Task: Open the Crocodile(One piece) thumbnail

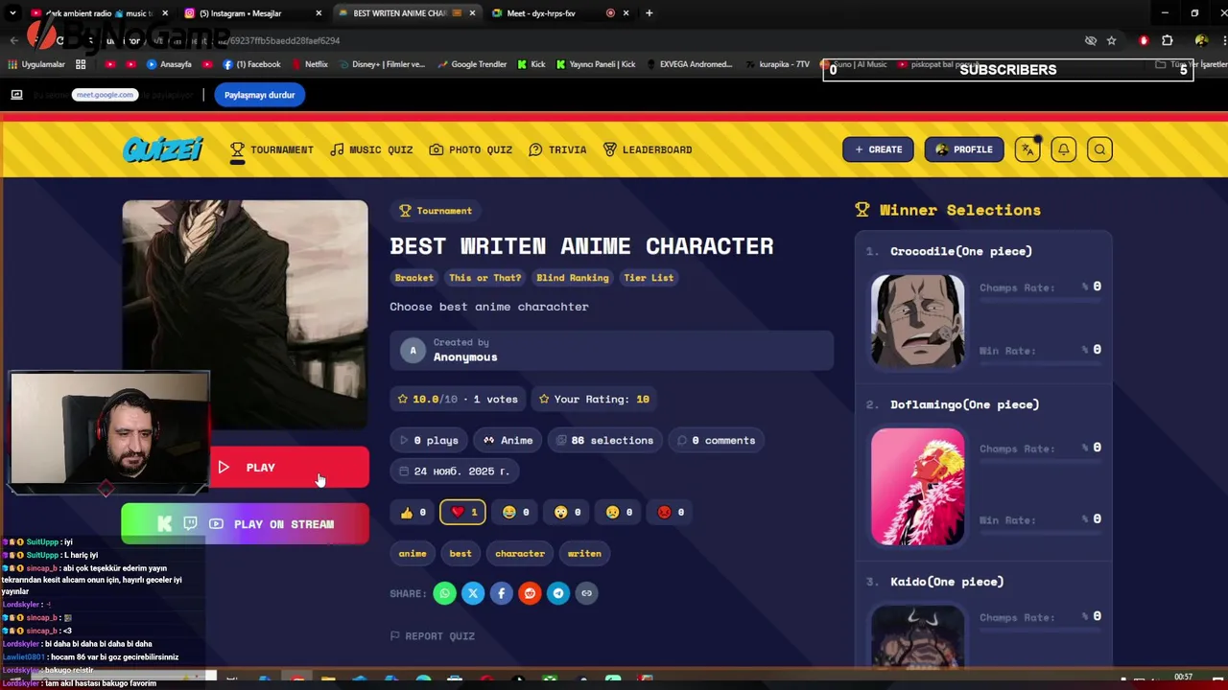Action: (x=918, y=321)
